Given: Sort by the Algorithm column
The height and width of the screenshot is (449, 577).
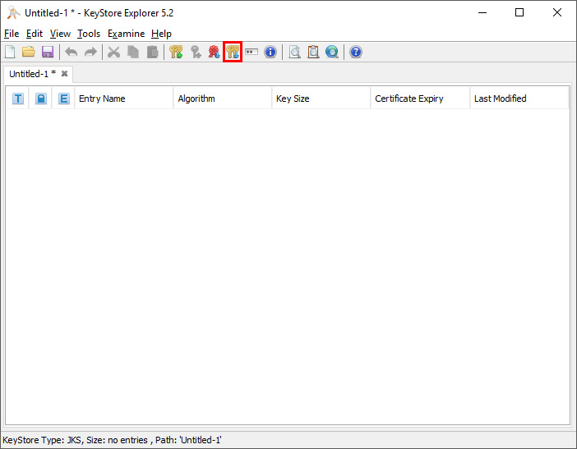Looking at the screenshot, I should pos(222,99).
